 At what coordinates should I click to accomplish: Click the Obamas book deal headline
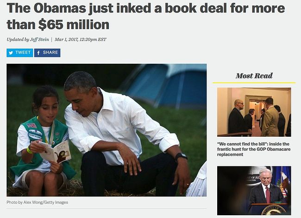point(146,16)
